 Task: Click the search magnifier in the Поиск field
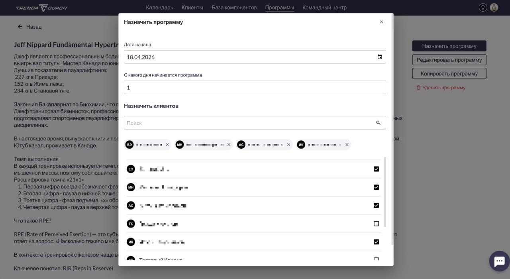pos(378,123)
